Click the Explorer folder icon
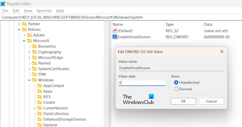 (39, 125)
